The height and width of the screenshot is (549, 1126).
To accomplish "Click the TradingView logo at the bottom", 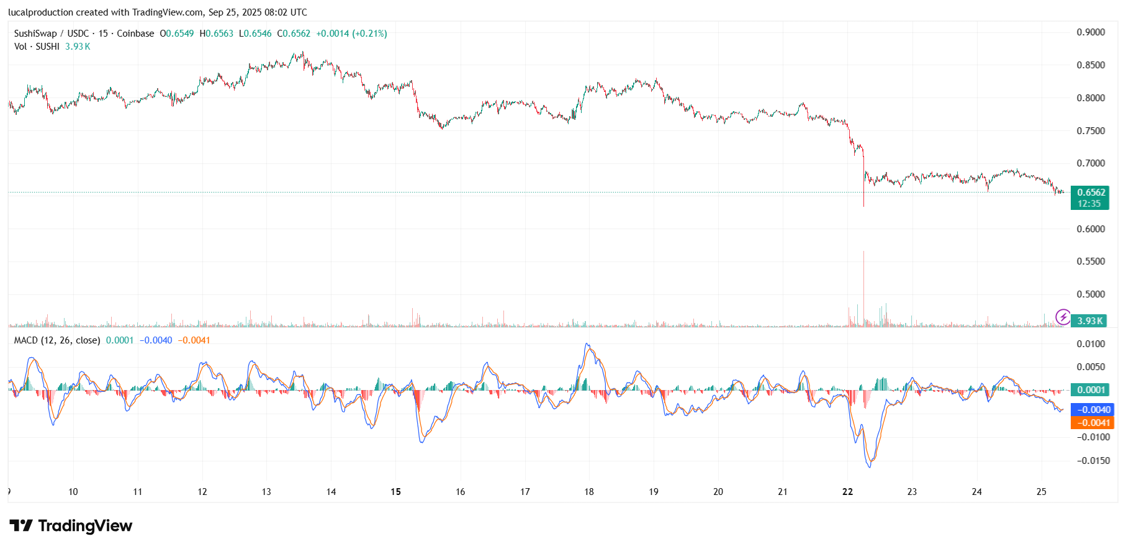I will (x=71, y=526).
